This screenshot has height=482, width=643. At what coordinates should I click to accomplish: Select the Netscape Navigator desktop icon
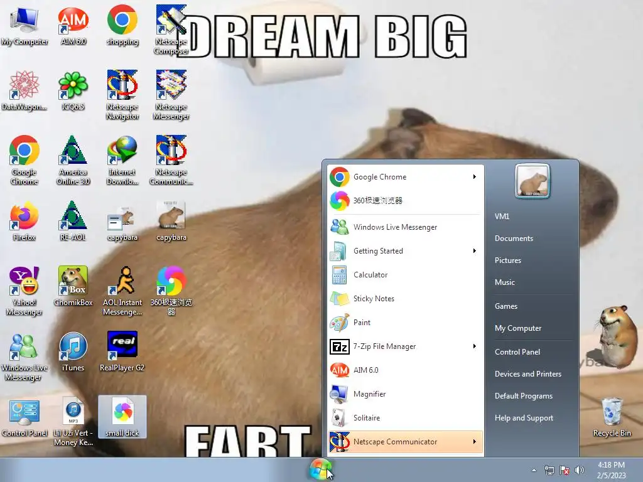(122, 95)
